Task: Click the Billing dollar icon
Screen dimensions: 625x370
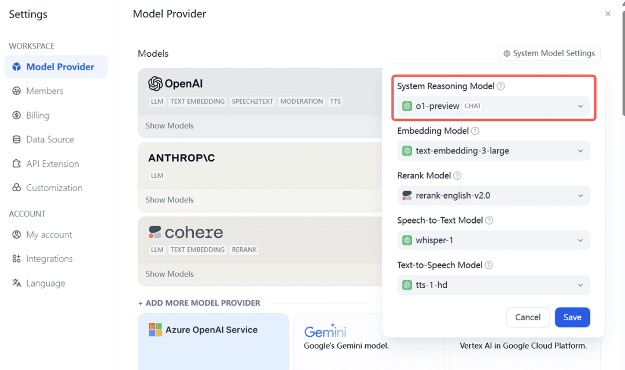Action: coord(16,115)
